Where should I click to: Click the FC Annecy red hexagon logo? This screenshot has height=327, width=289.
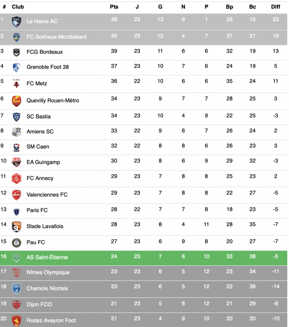(17, 179)
